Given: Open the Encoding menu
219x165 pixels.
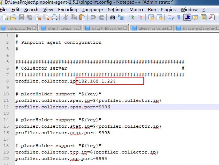Looking at the screenshot, I should point(68,10).
